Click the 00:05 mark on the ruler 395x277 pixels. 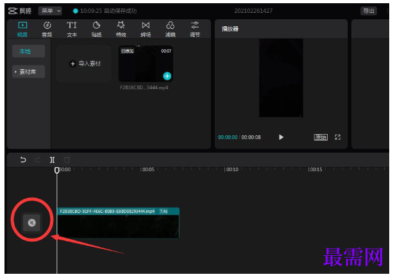pyautogui.click(x=147, y=169)
